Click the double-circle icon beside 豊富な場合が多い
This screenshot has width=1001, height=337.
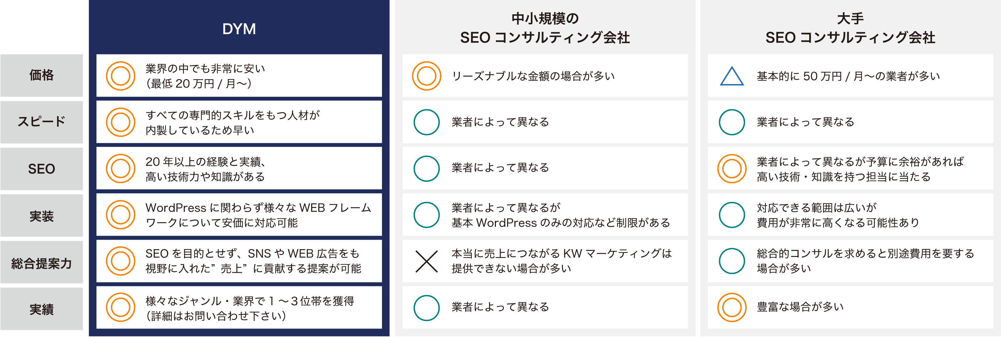tap(732, 307)
